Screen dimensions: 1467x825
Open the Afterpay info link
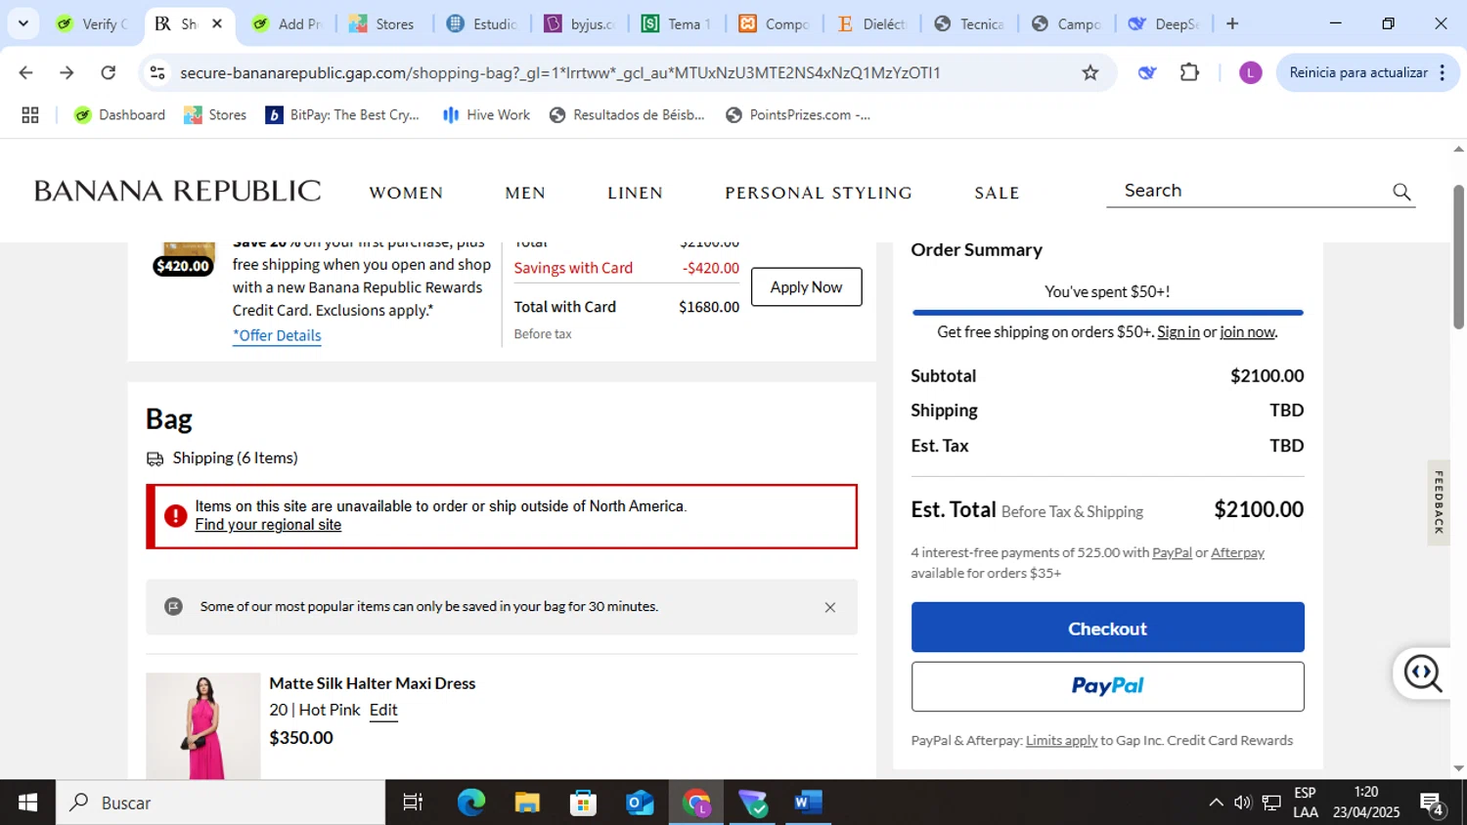[x=1237, y=553]
